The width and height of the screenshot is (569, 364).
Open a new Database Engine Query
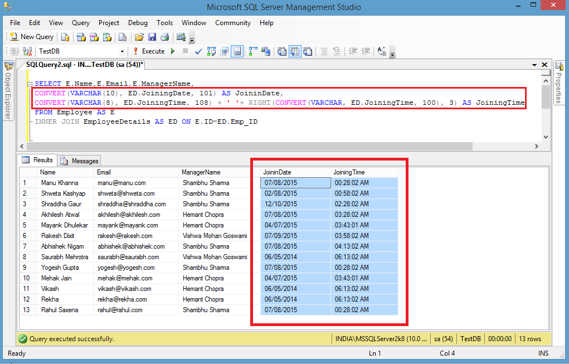click(x=65, y=37)
